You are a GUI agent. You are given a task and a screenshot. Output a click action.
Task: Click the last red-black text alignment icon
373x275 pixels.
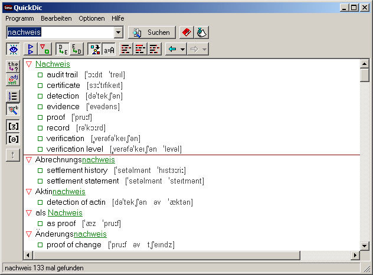pos(155,49)
